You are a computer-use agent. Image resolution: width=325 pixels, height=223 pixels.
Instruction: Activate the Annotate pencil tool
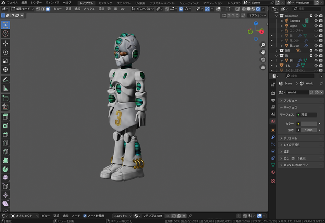(5, 80)
